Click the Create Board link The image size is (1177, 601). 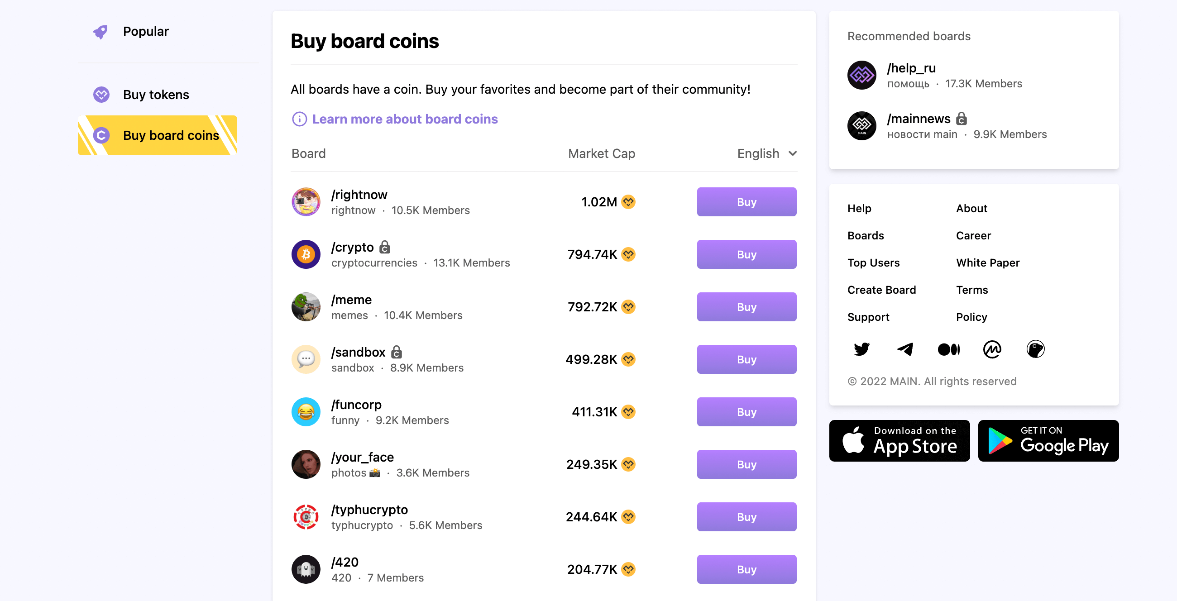881,290
